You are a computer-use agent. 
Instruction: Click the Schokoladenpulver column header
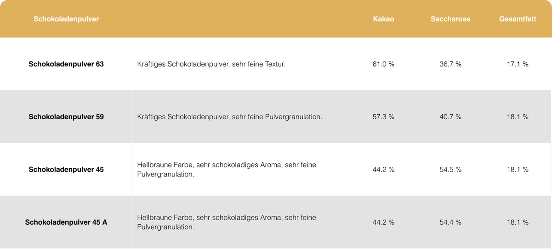click(66, 19)
